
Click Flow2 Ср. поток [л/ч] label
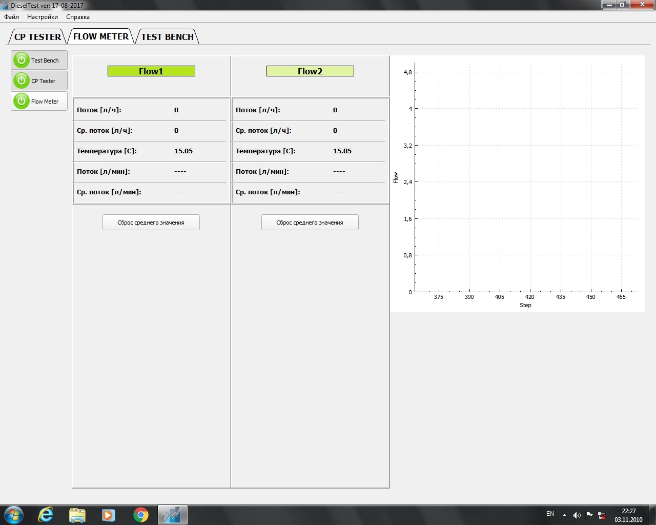point(263,131)
